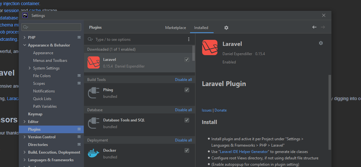
Task: Click the PhpStorm logo in Settings title bar
Action: coord(25,15)
